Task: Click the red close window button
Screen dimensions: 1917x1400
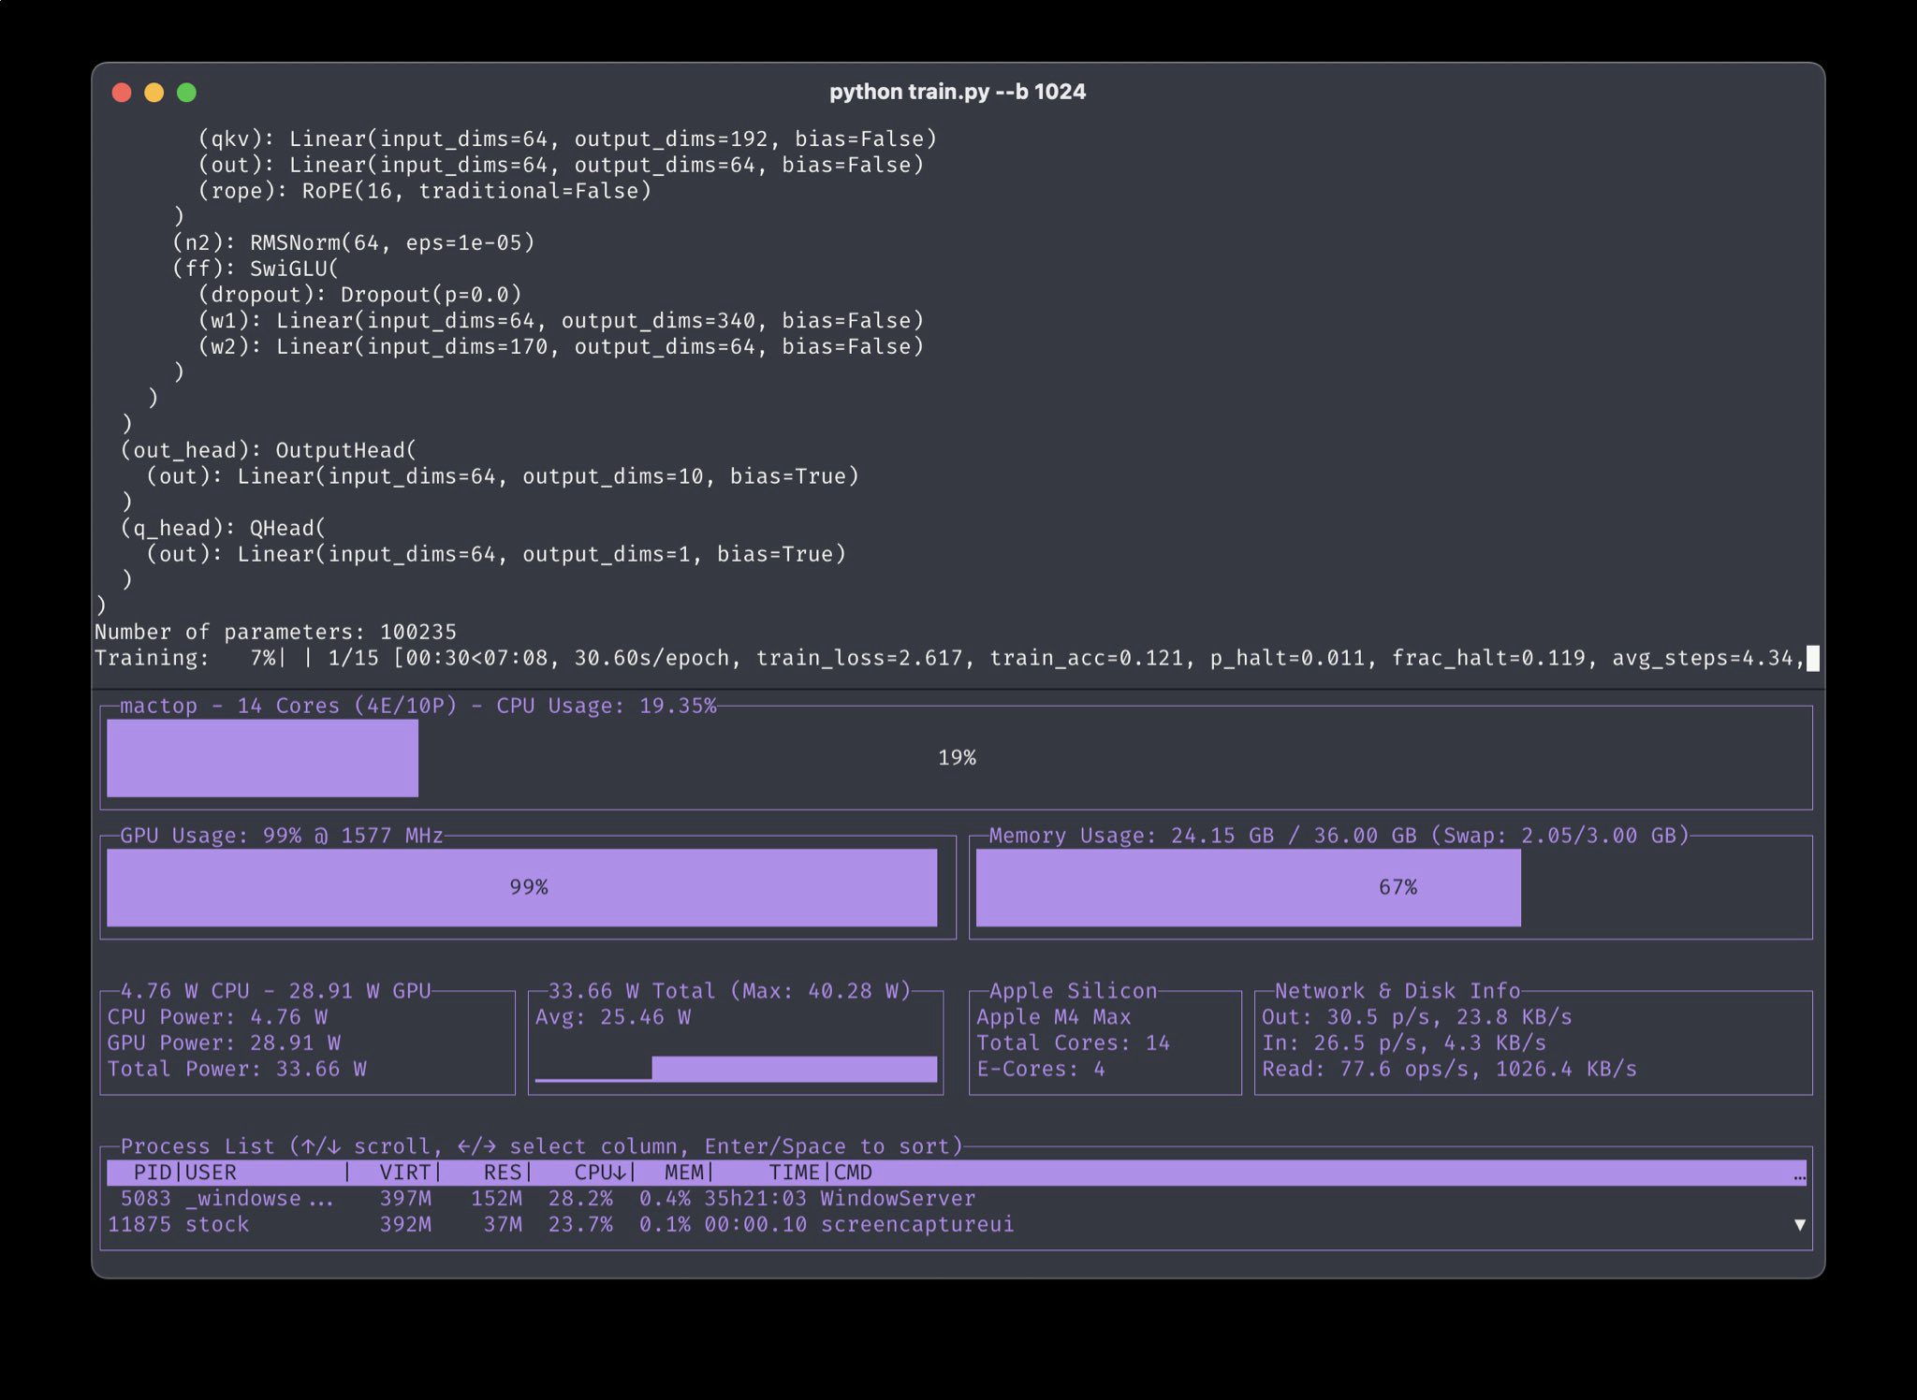Action: 121,92
